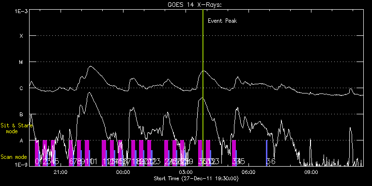
Task: Click the 'Scan mode' label
Action: tap(14, 157)
